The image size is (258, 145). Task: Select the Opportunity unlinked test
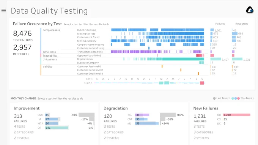coord(89,56)
